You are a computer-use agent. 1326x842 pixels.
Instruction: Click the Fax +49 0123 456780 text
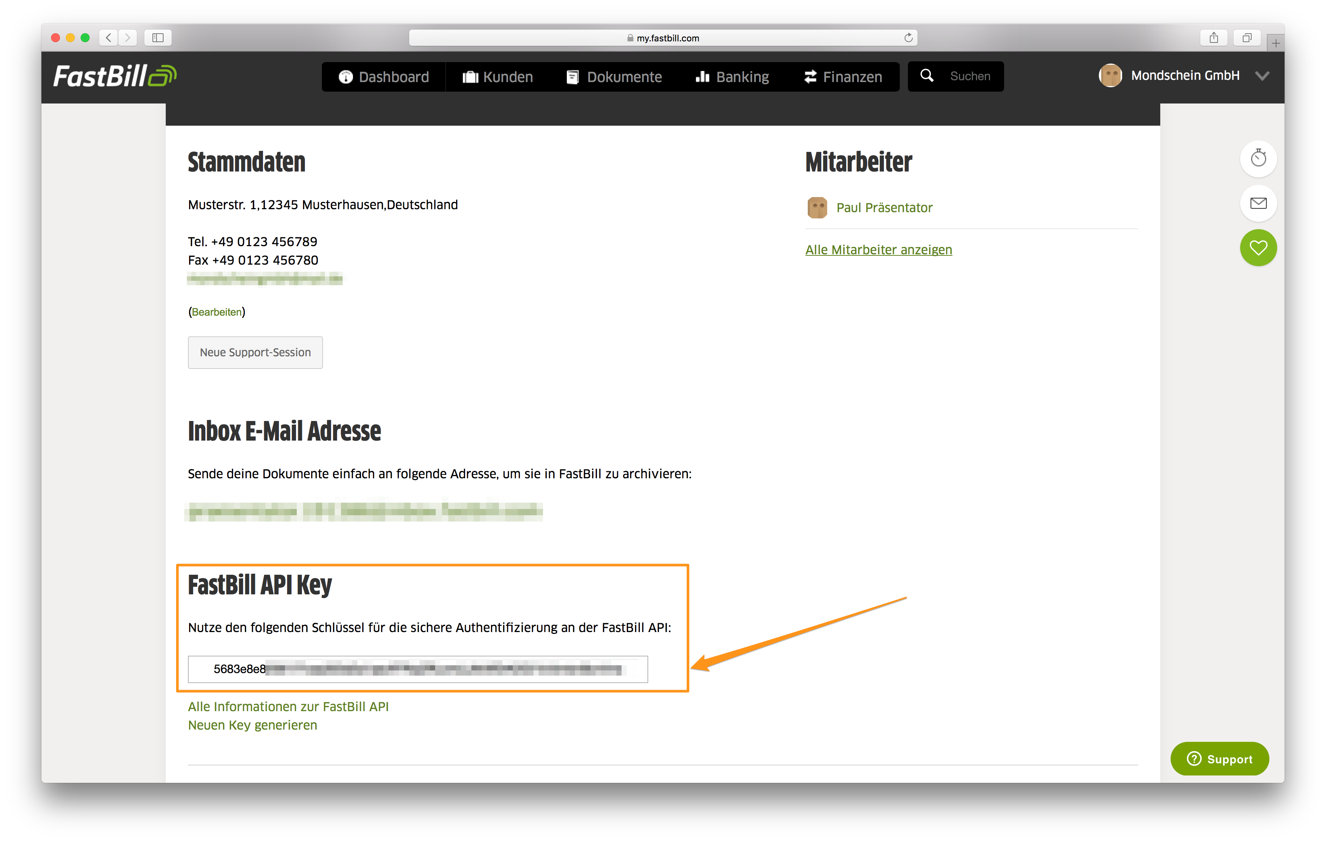click(x=253, y=260)
